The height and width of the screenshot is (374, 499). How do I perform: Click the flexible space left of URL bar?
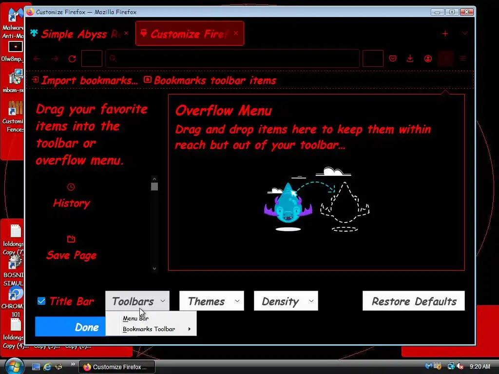click(x=92, y=58)
